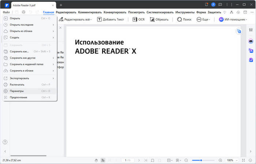Click the vertical three-dot menu in title bar
This screenshot has width=256, height=164.
click(x=227, y=5)
